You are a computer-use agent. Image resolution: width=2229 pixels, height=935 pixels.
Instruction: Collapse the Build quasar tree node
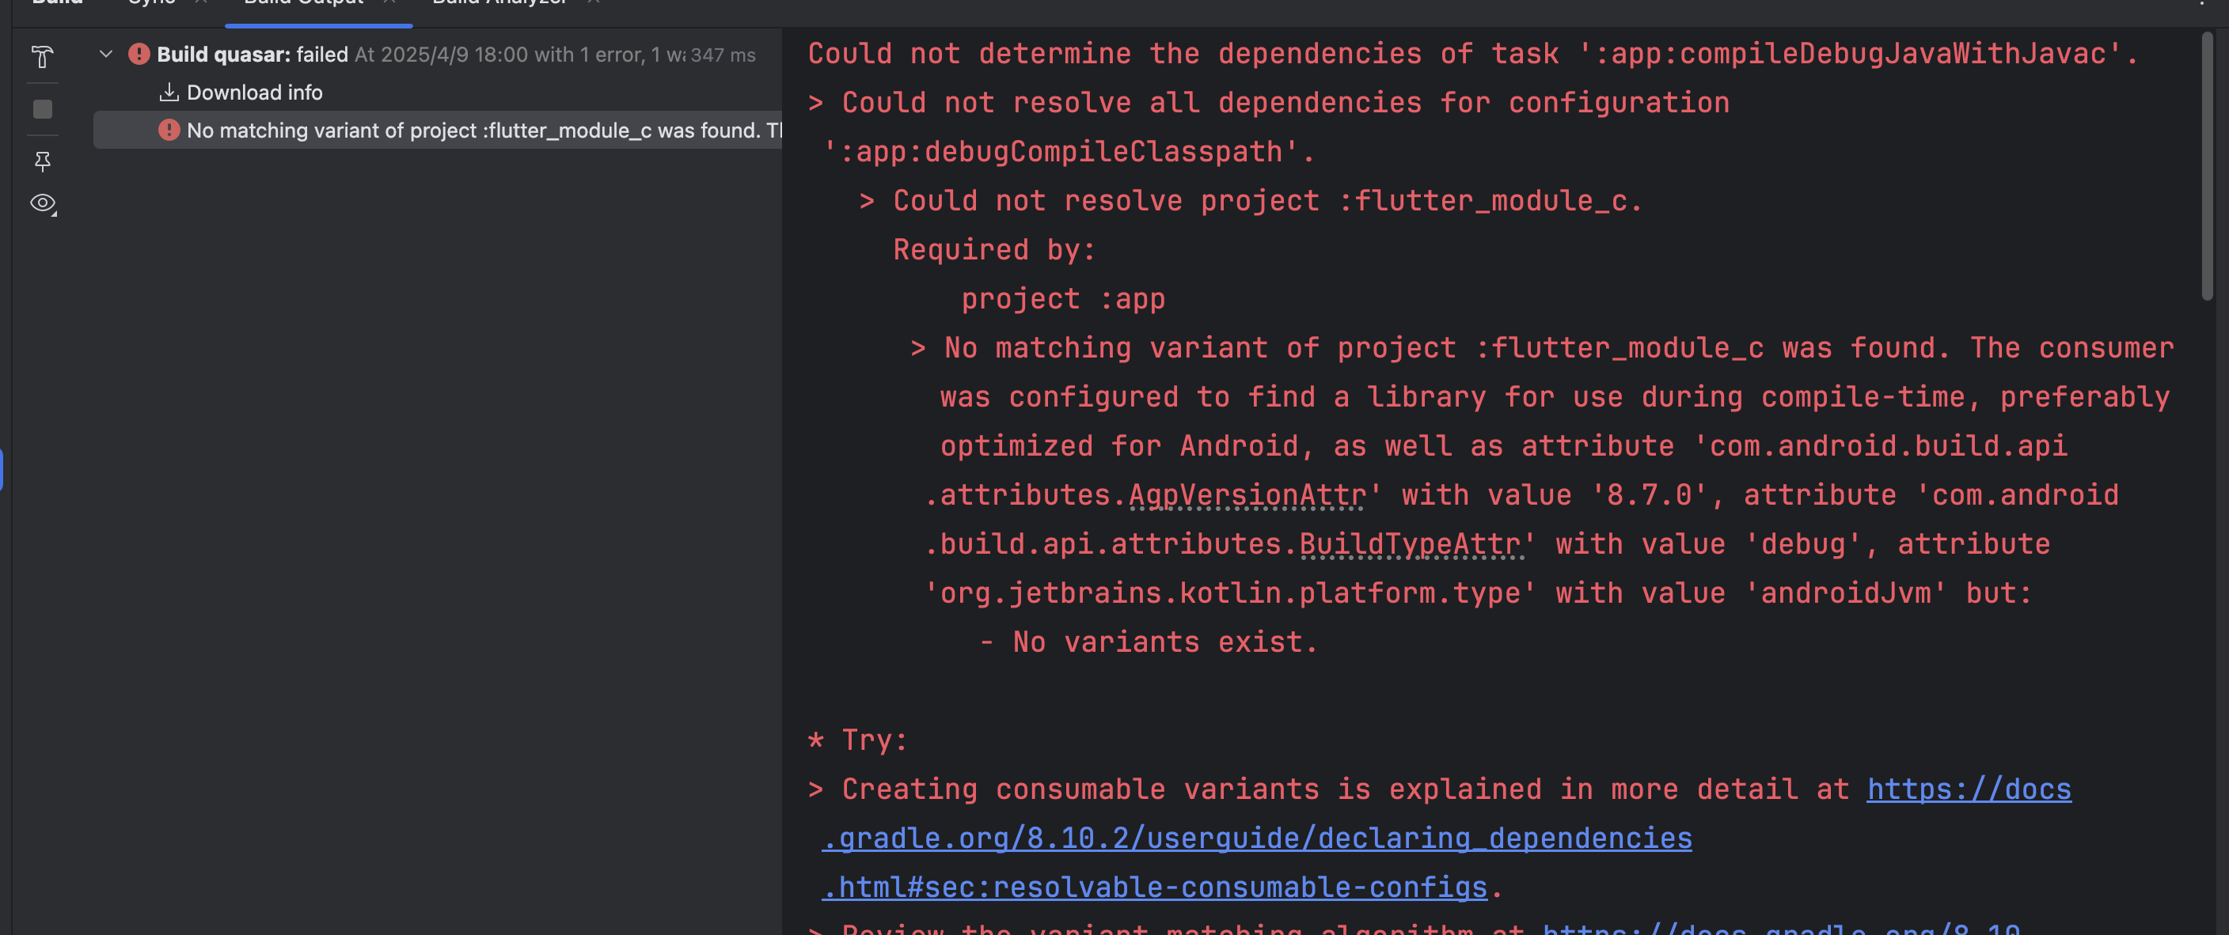point(105,55)
